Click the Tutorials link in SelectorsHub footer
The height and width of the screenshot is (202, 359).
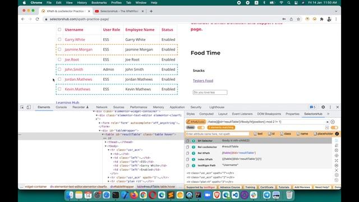click(x=284, y=187)
